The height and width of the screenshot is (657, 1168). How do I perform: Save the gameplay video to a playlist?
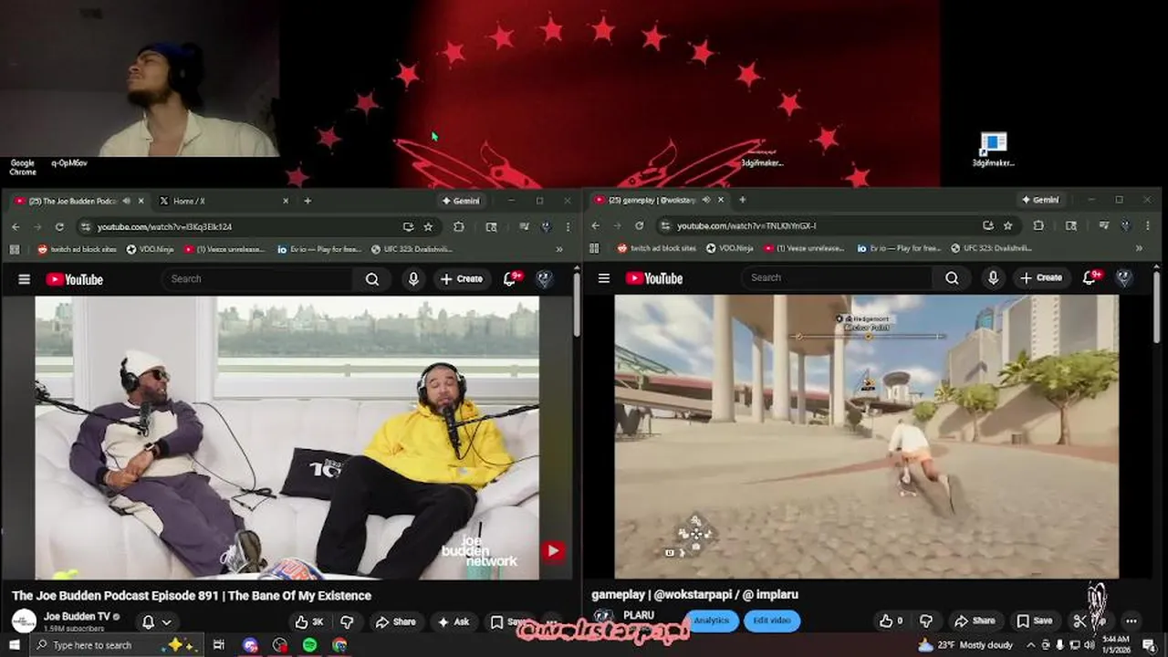(1034, 620)
